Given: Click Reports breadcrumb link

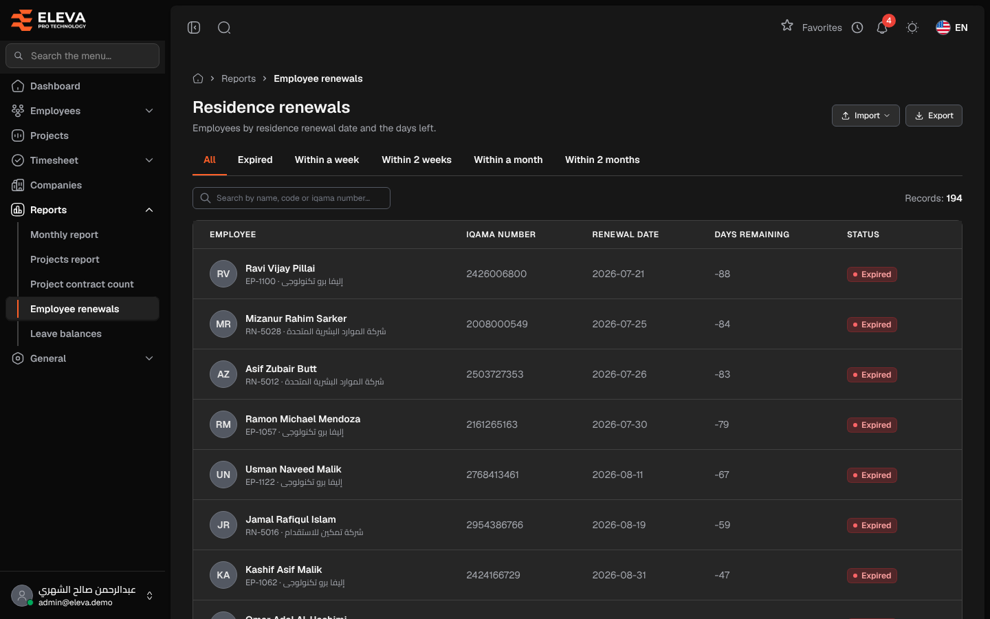Looking at the screenshot, I should [239, 78].
